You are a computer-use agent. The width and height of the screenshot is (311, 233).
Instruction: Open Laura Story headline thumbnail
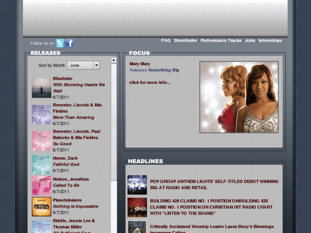pyautogui.click(x=137, y=227)
